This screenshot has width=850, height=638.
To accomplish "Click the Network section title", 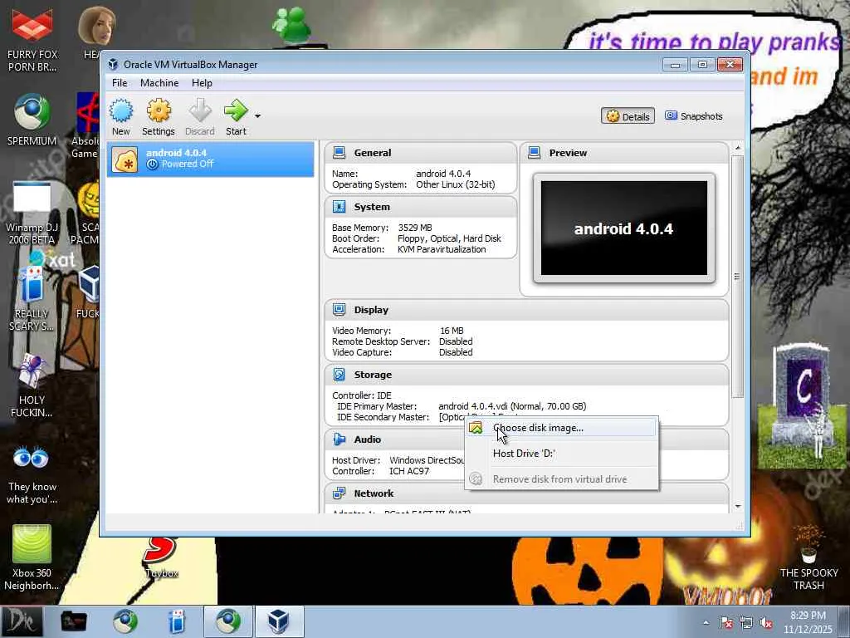I will point(374,493).
